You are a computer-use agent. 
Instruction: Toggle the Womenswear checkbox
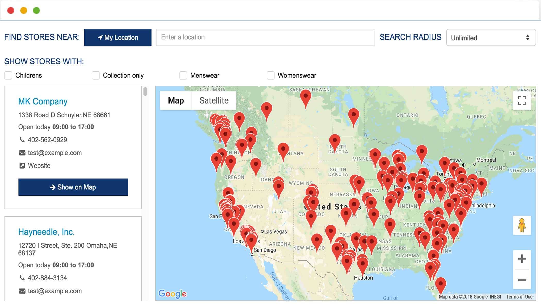[x=270, y=76]
